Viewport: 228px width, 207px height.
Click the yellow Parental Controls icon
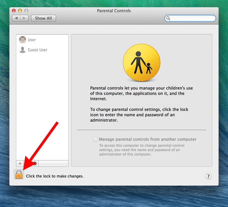(x=142, y=63)
